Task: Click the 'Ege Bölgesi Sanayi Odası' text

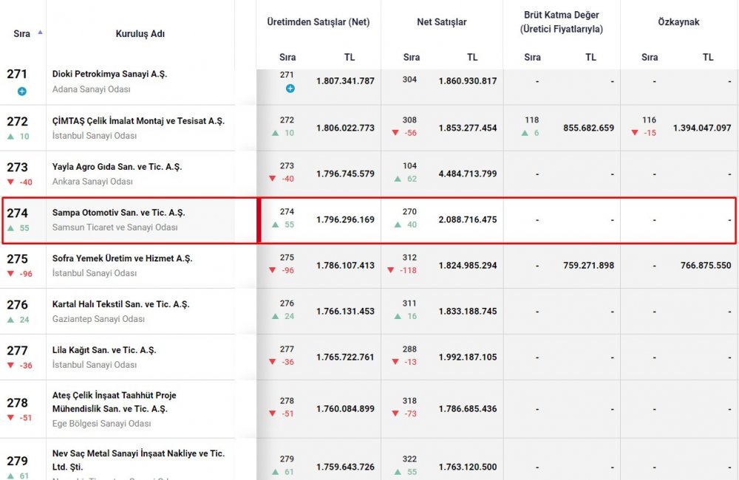Action: click(x=101, y=423)
